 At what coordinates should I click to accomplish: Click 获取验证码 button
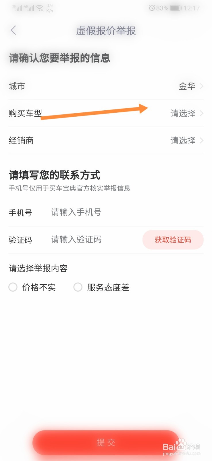tap(173, 240)
